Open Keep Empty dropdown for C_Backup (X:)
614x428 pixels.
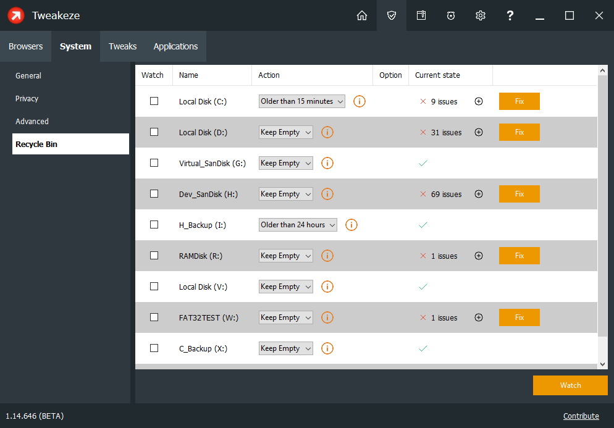click(286, 348)
